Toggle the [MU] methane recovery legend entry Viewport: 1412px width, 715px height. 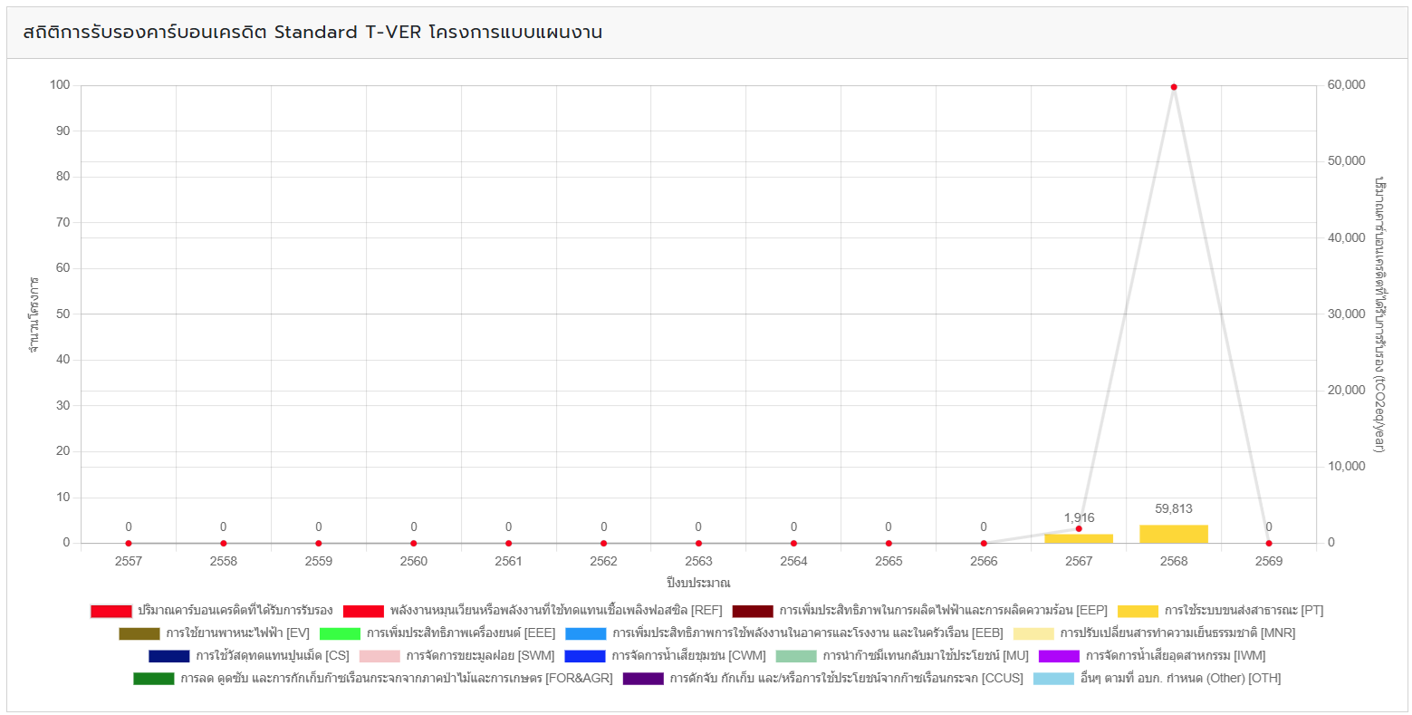point(925,656)
